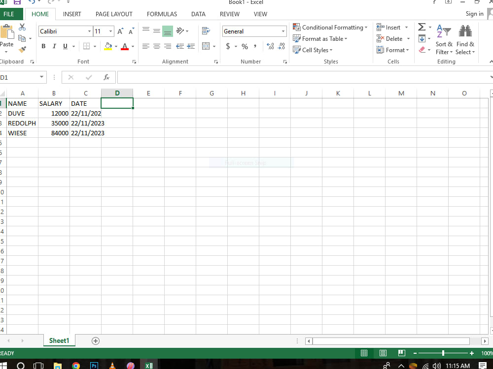Switch to the INSERT tab
Image resolution: width=493 pixels, height=369 pixels.
point(71,14)
